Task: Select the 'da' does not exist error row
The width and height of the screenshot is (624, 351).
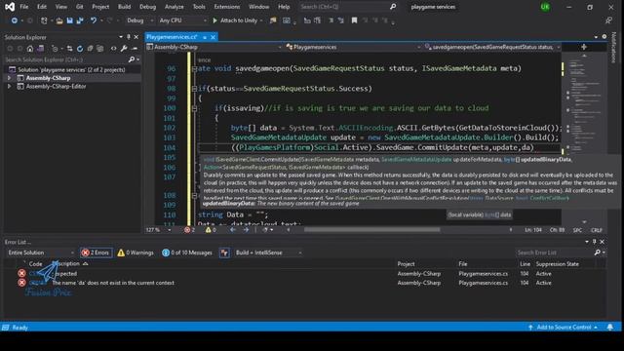Action: [x=305, y=283]
